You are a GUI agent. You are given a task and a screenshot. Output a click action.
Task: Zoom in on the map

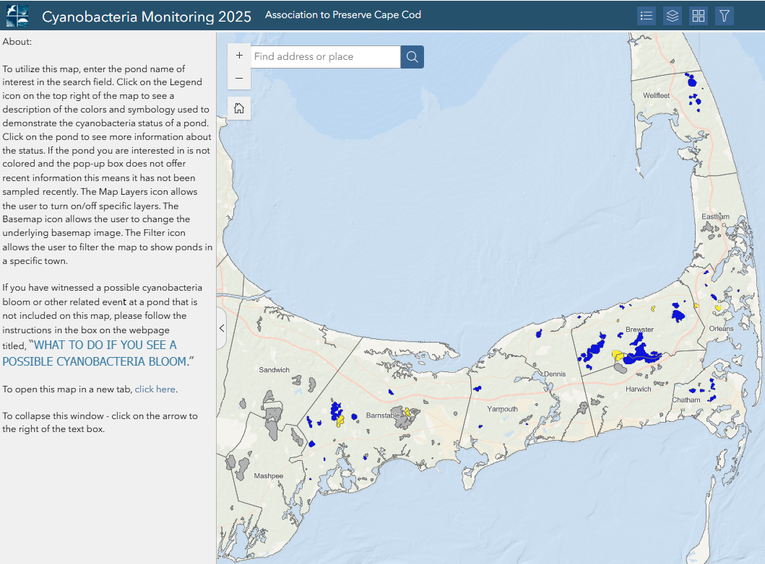pos(239,56)
